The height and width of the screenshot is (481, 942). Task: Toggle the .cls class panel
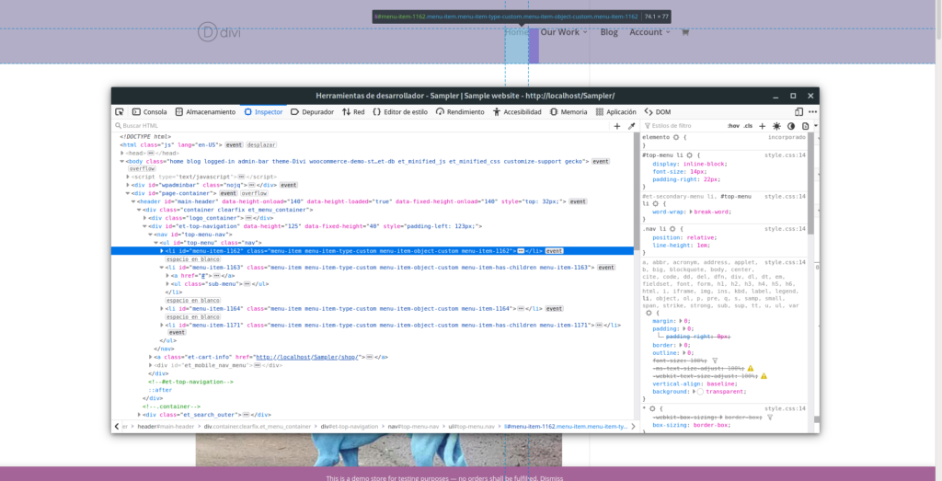(748, 126)
